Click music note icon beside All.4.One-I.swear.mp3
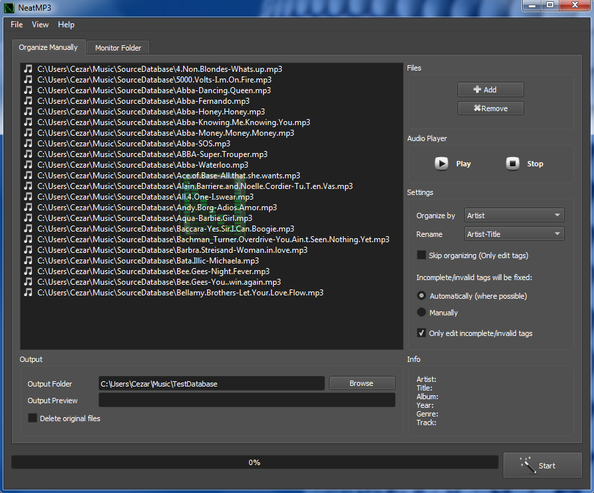The width and height of the screenshot is (594, 493). coord(28,196)
